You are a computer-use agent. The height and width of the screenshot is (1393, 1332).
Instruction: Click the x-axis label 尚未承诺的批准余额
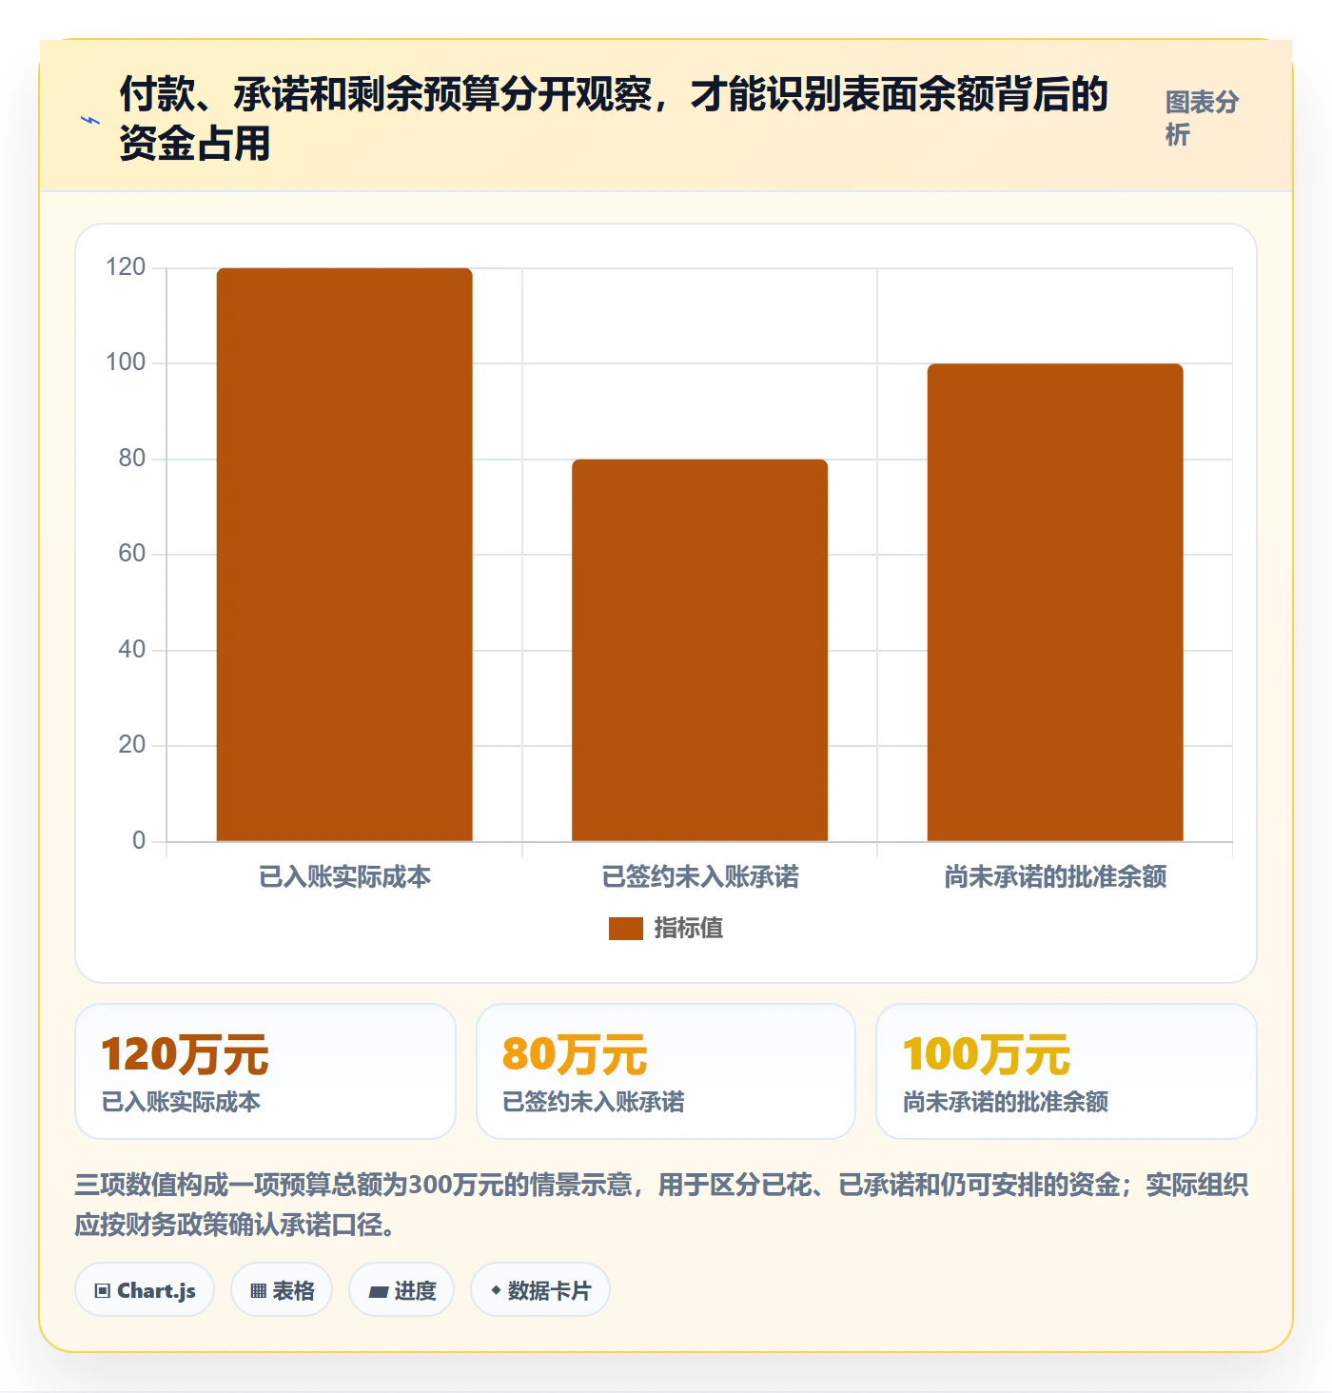pyautogui.click(x=1055, y=876)
